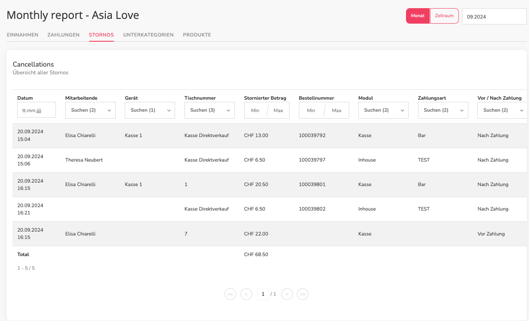The image size is (529, 321).
Task: Select the Unterkategorien tab
Action: click(148, 35)
